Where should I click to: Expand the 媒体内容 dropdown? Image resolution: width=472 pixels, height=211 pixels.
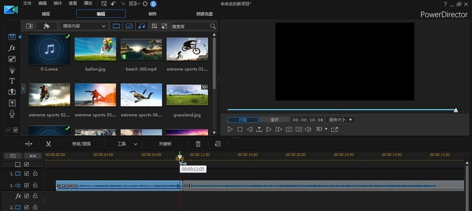point(84,26)
